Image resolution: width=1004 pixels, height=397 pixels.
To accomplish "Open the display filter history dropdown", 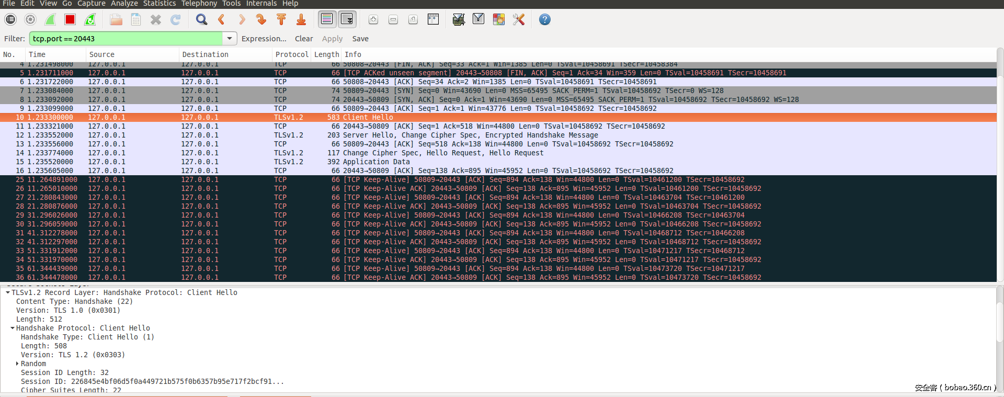I will (229, 39).
